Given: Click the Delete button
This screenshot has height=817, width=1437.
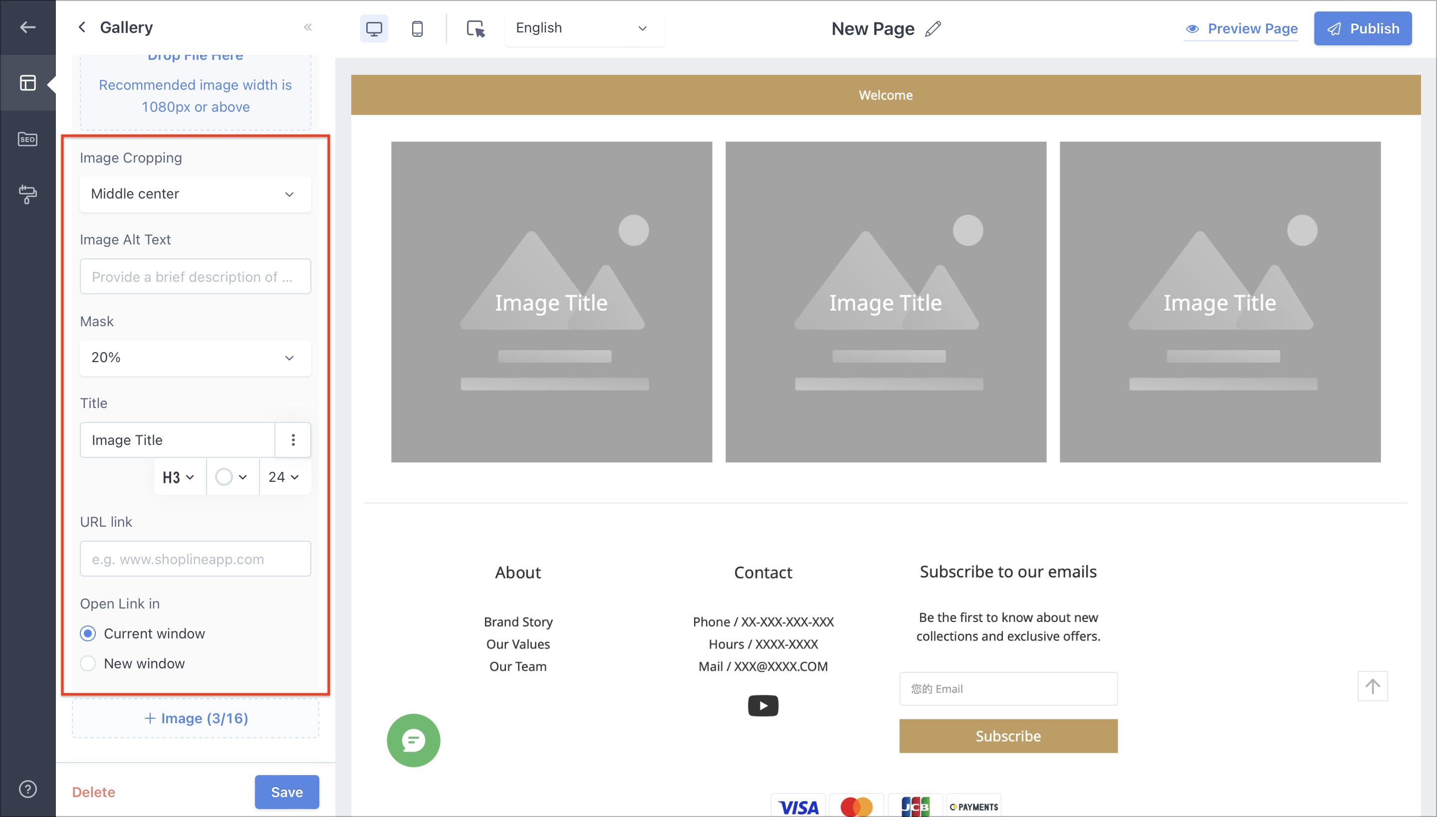Looking at the screenshot, I should 94,792.
